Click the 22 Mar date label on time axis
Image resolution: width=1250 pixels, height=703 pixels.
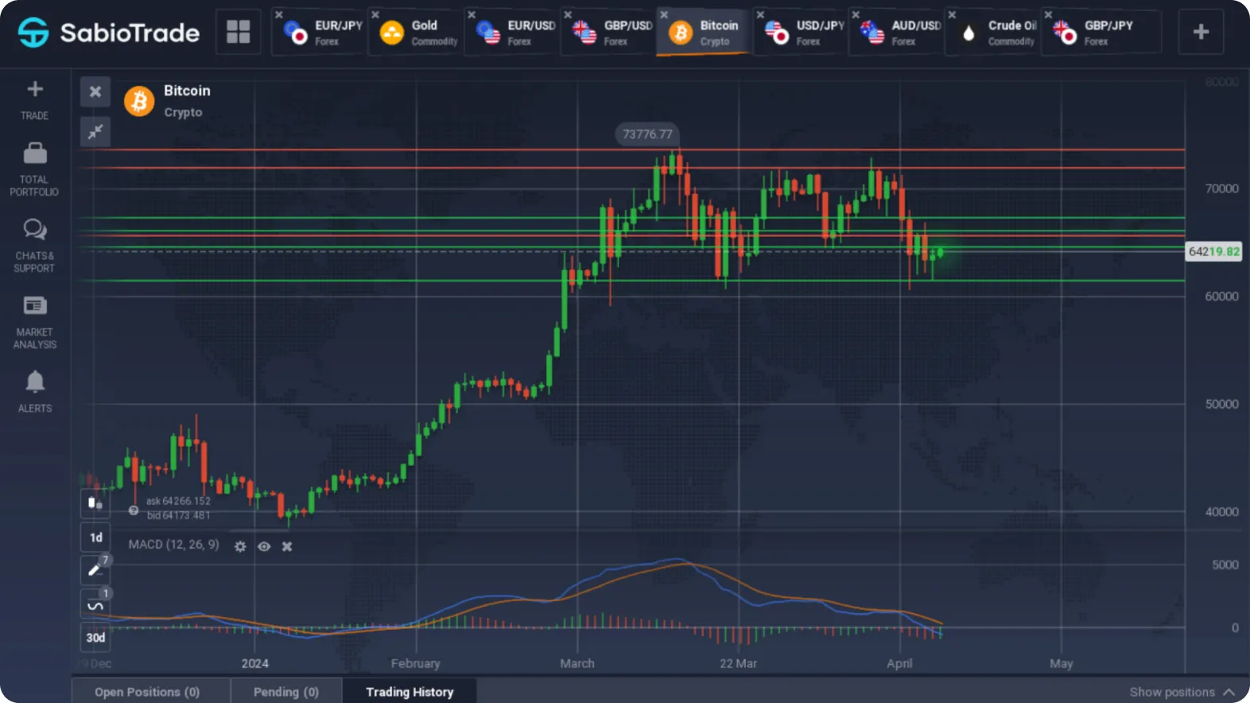tap(738, 663)
